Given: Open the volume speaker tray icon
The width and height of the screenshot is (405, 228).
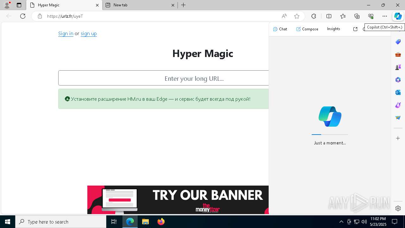Looking at the screenshot, I should coord(364,222).
